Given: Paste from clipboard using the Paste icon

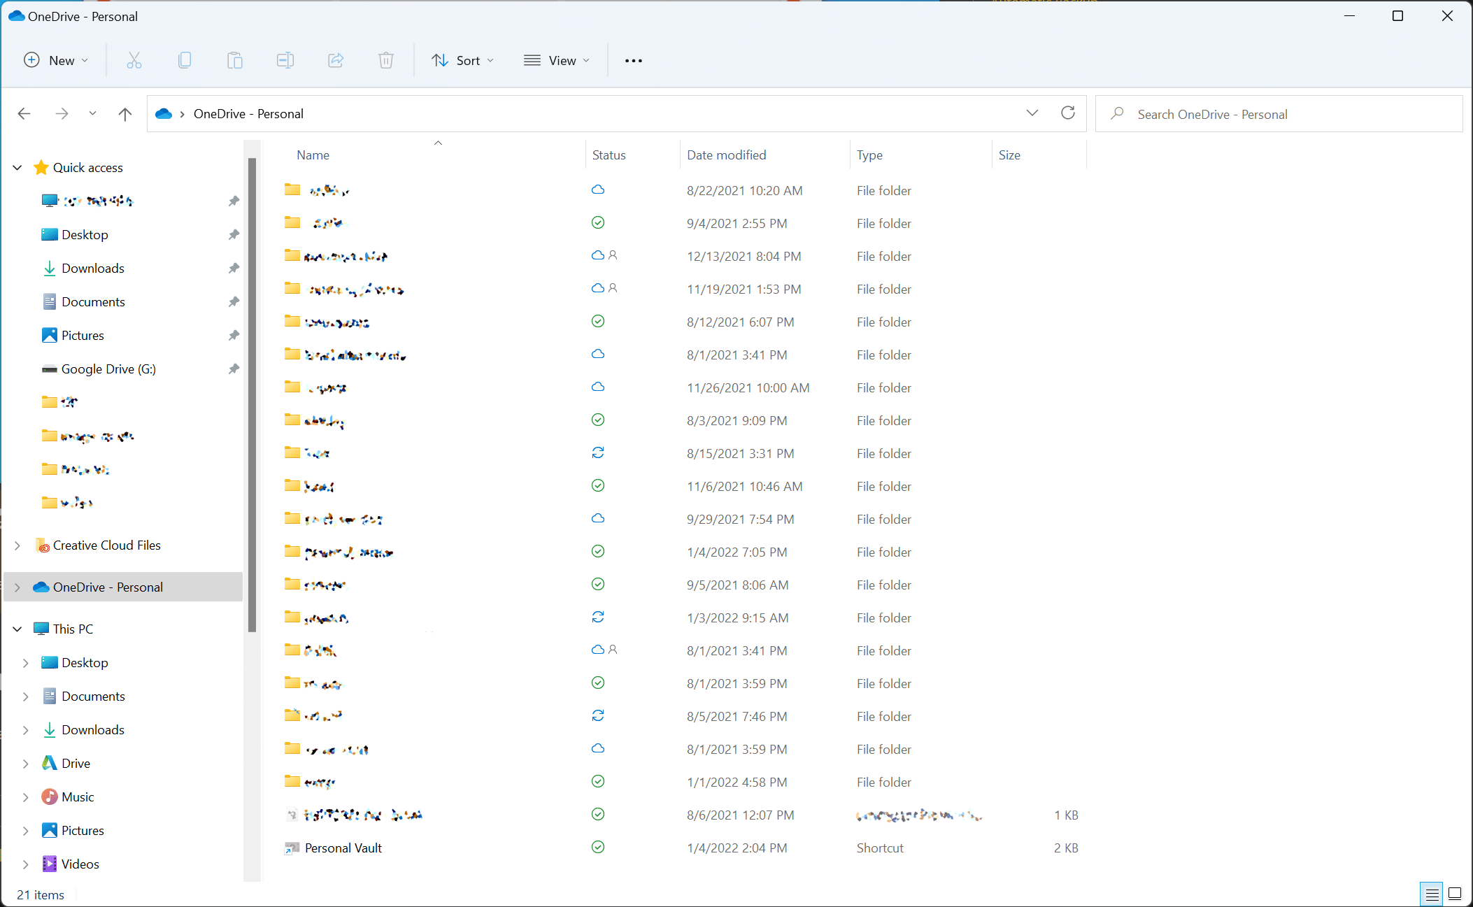Looking at the screenshot, I should (x=235, y=60).
